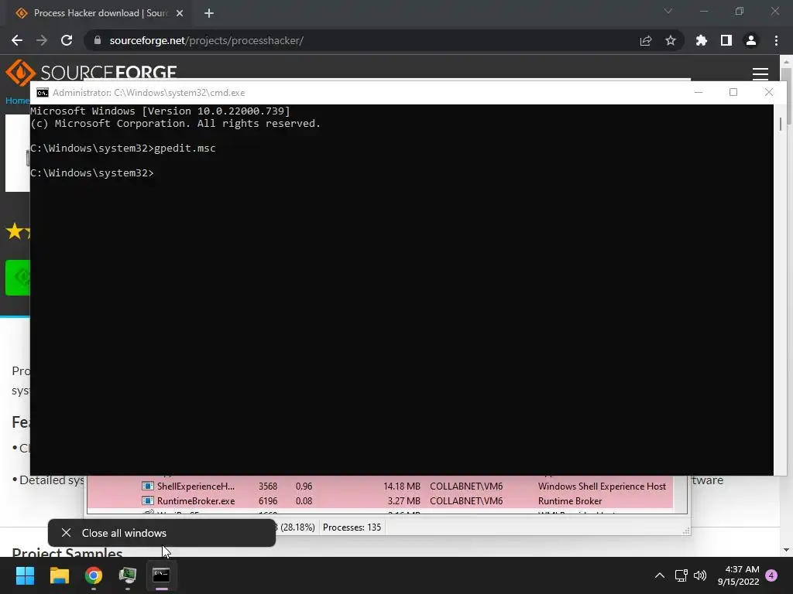Open Process Hacker taskbar icon
The height and width of the screenshot is (594, 793).
pyautogui.click(x=128, y=575)
